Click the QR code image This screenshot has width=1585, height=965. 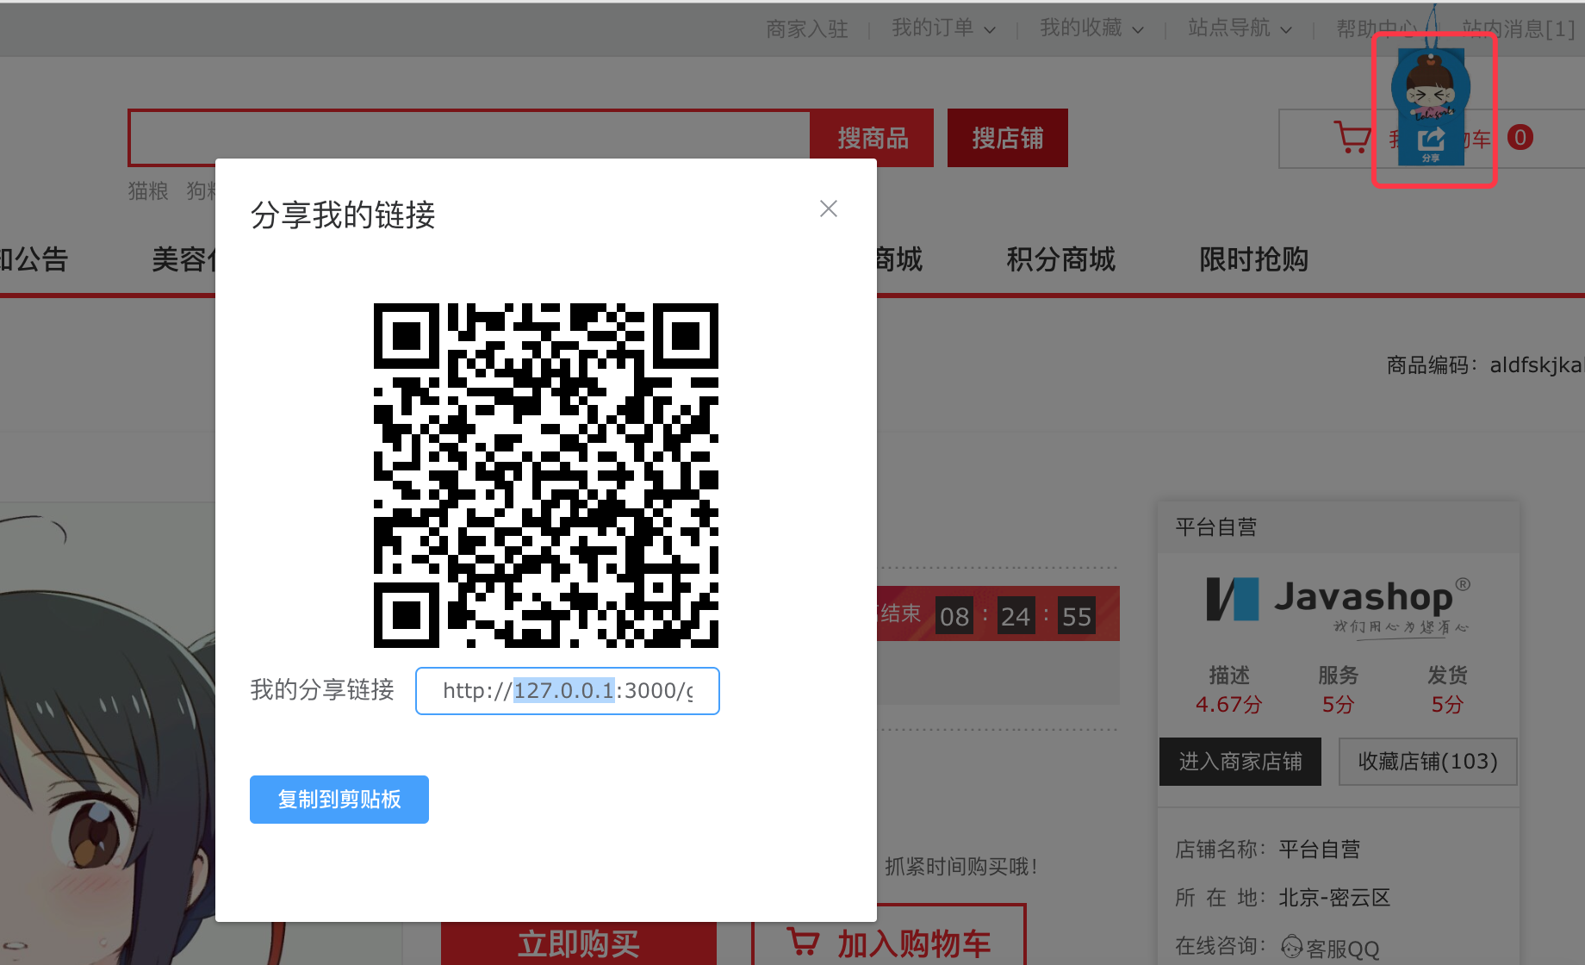click(x=546, y=476)
